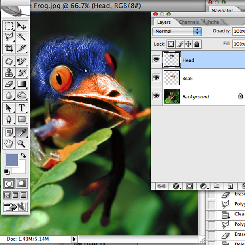Screen dimensions: 245x245
Task: Choose the Type tool
Action: [x=21, y=108]
